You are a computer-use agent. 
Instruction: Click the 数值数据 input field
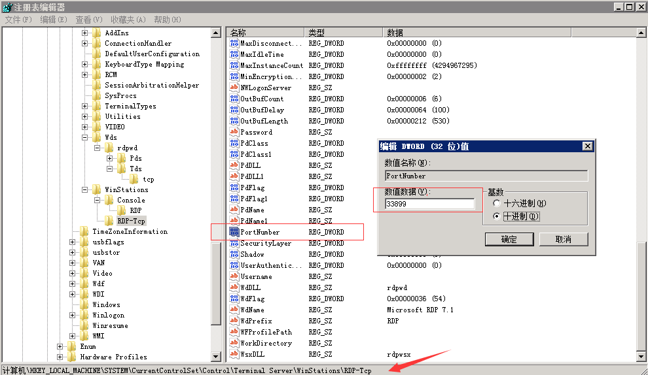pos(430,204)
